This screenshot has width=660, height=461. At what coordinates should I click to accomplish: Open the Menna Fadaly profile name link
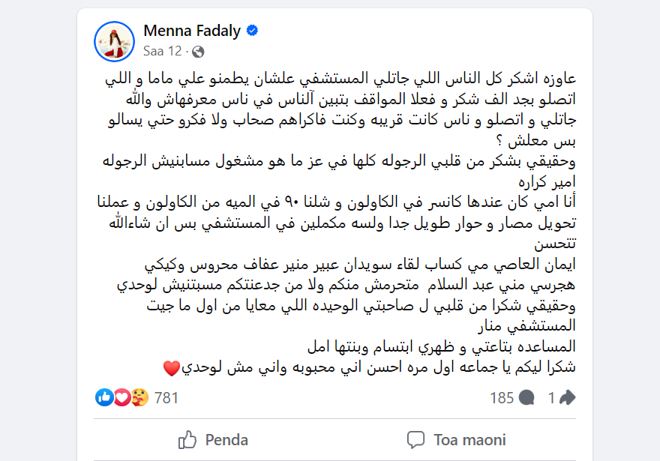pyautogui.click(x=193, y=31)
